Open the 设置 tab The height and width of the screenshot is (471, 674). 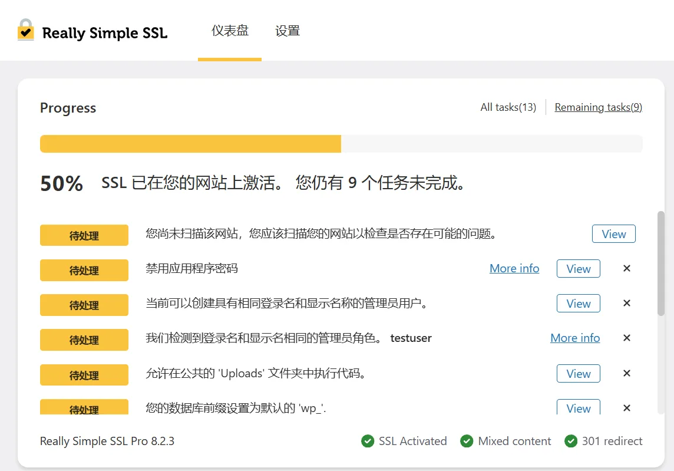coord(288,31)
